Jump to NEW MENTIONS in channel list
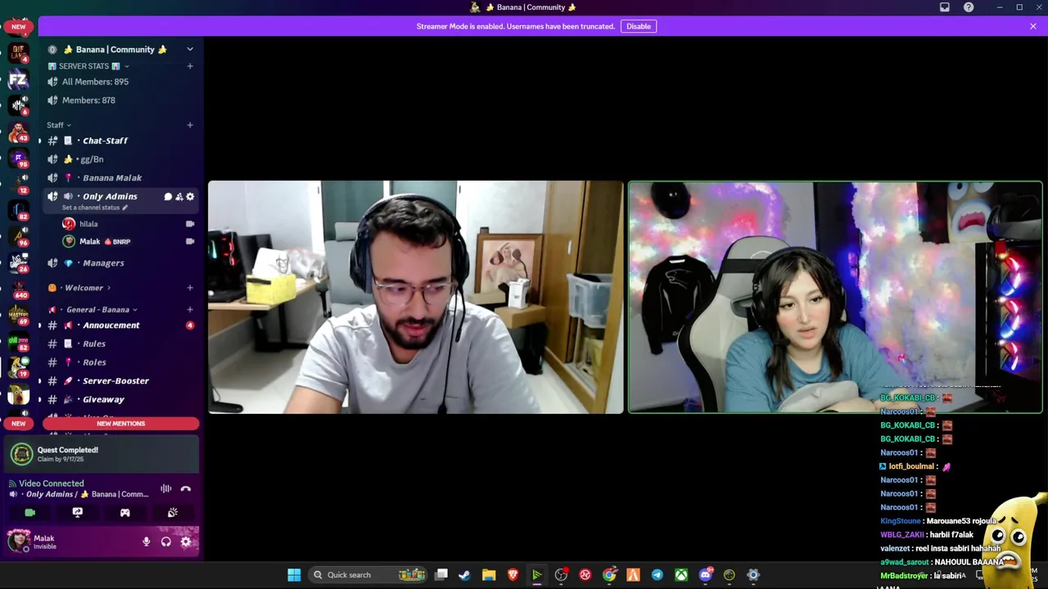Image resolution: width=1048 pixels, height=589 pixels. pos(121,424)
